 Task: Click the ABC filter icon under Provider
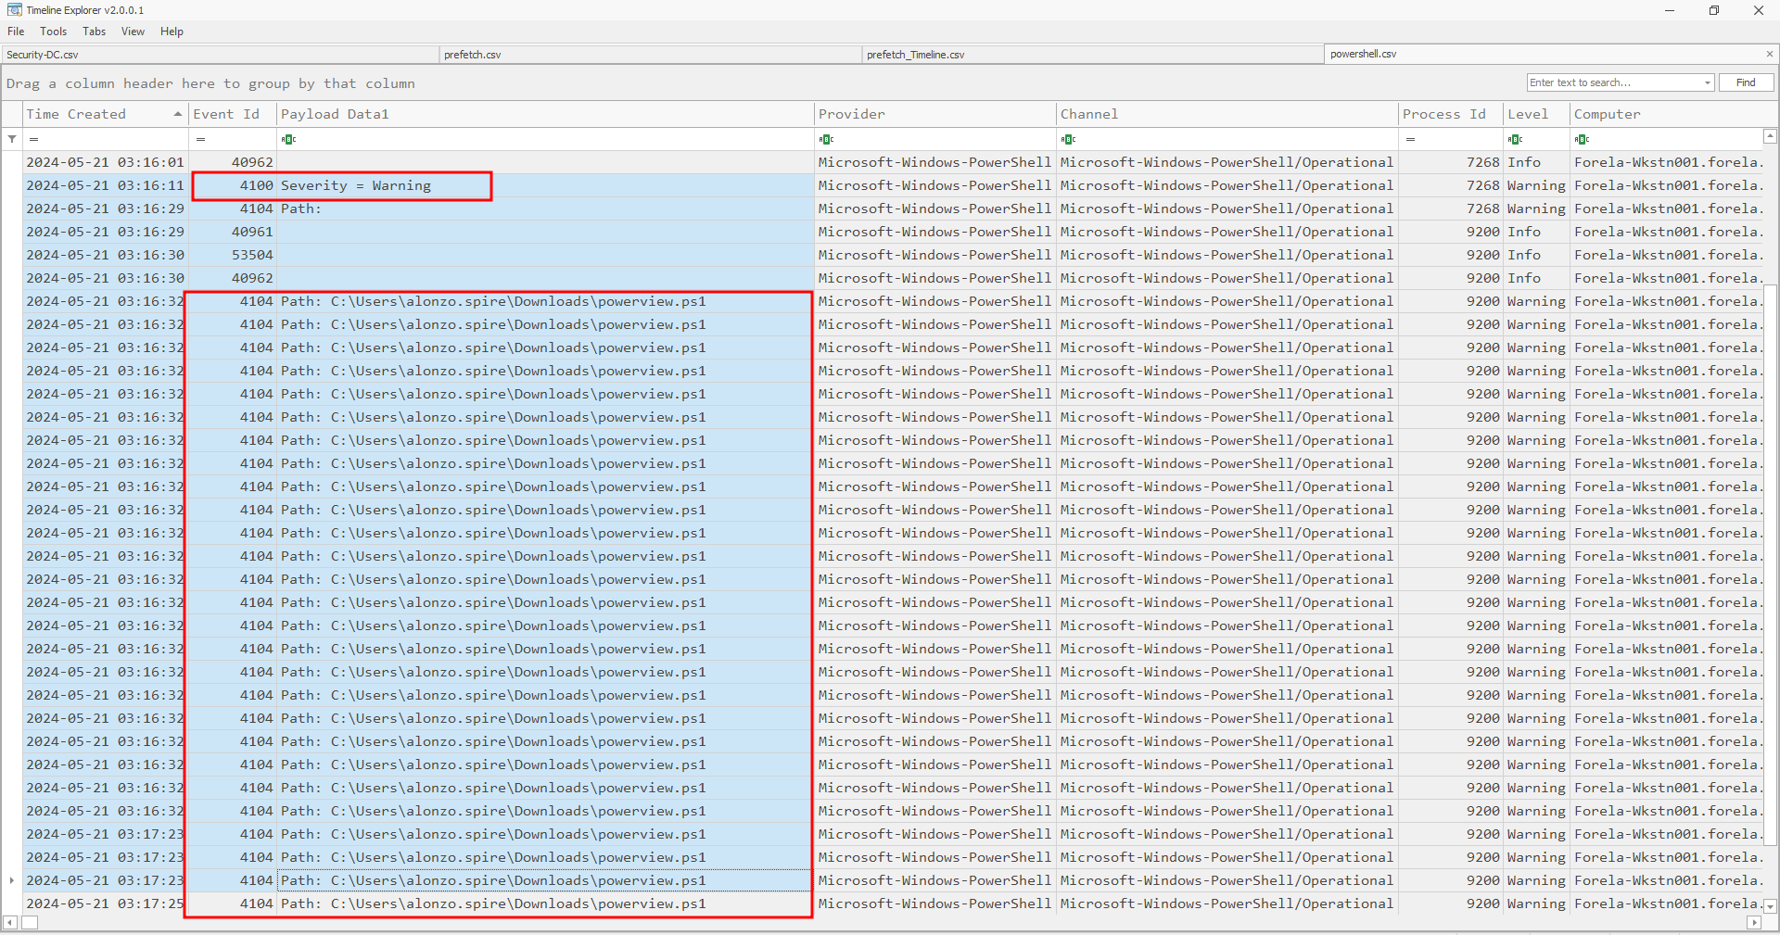(826, 139)
